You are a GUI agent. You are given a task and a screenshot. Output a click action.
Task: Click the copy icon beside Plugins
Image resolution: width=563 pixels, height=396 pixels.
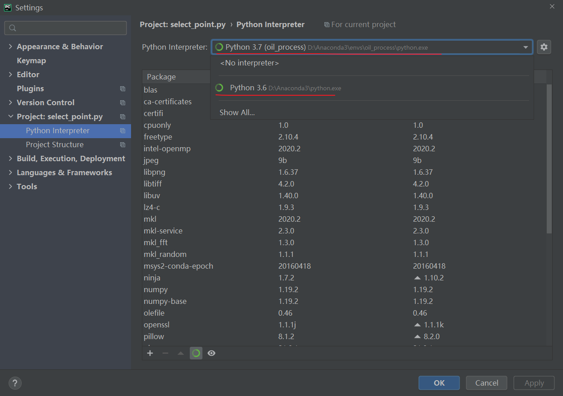pos(122,89)
